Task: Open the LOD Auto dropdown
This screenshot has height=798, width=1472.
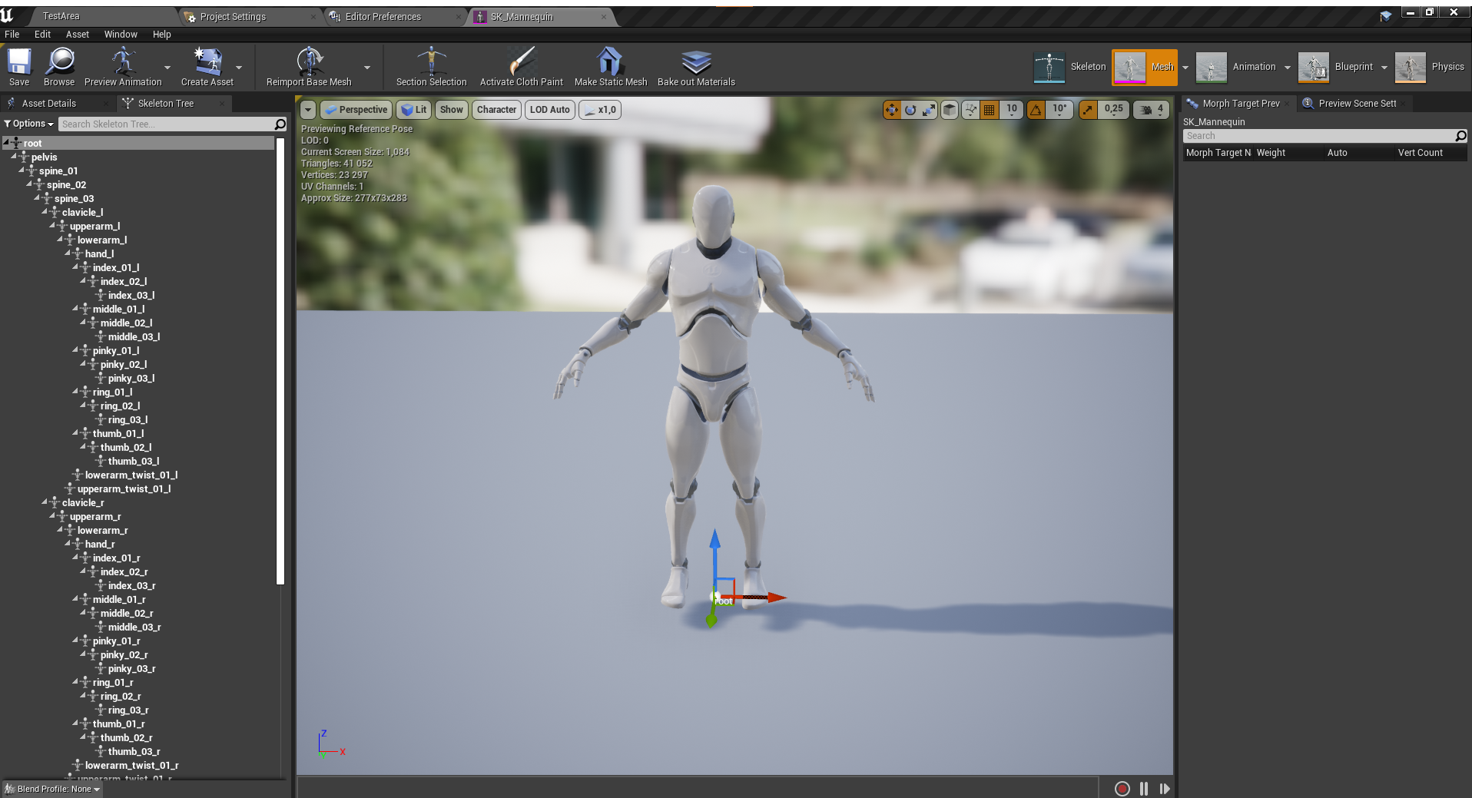Action: click(550, 110)
